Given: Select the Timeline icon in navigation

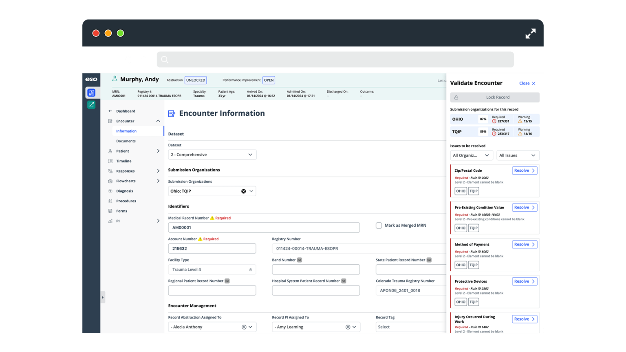Looking at the screenshot, I should pyautogui.click(x=110, y=161).
